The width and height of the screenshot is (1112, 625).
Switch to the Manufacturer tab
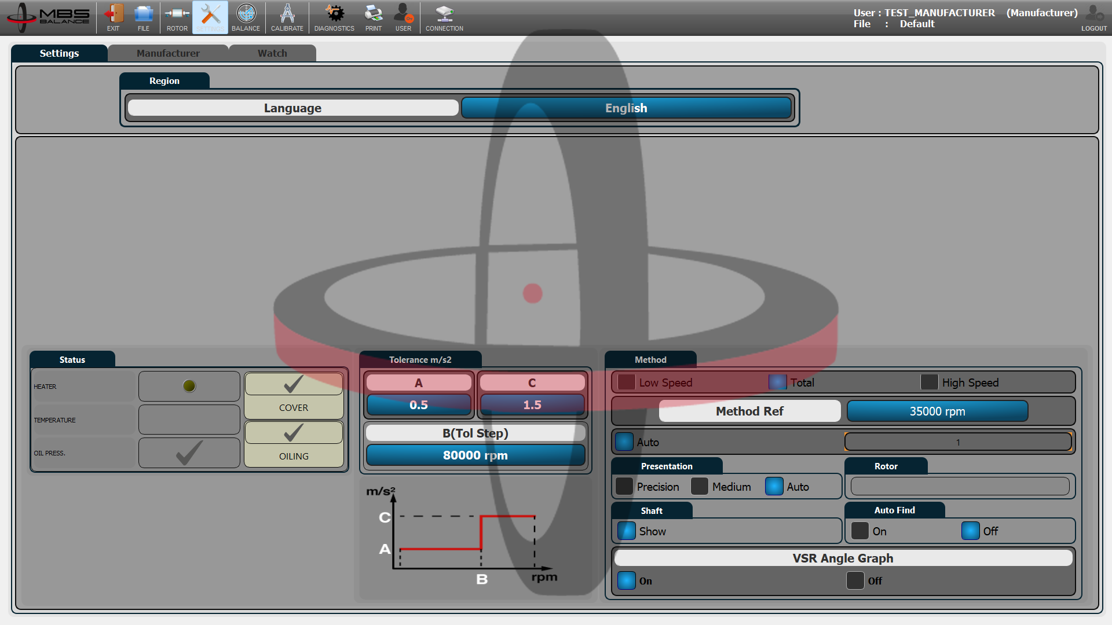168,53
